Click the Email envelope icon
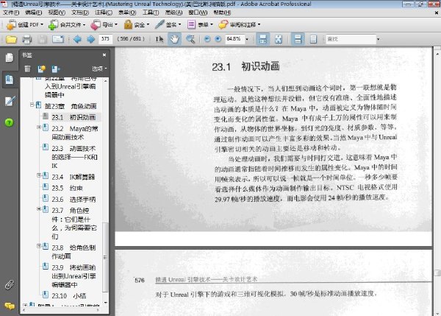Image resolution: width=441 pixels, height=316 pixels. [58, 39]
